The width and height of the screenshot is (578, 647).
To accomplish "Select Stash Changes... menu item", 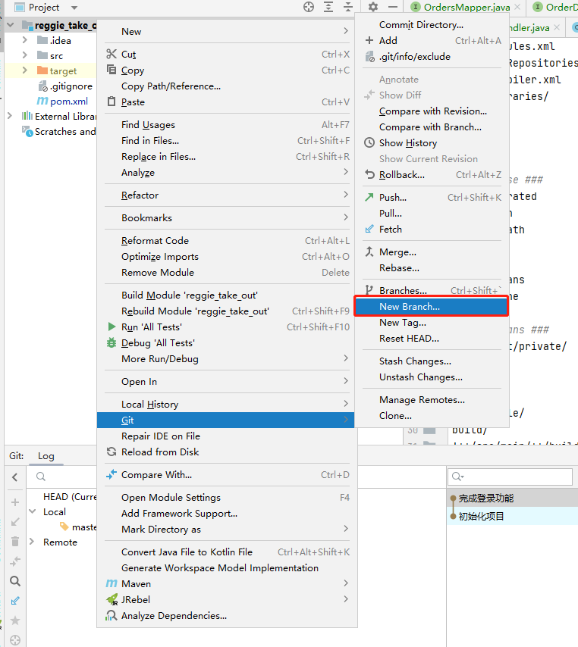I will (x=432, y=361).
